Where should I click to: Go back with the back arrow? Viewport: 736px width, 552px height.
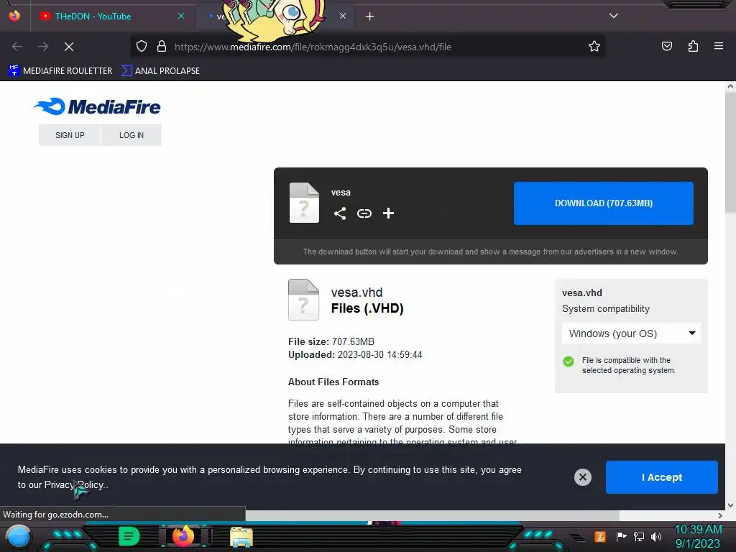click(17, 47)
